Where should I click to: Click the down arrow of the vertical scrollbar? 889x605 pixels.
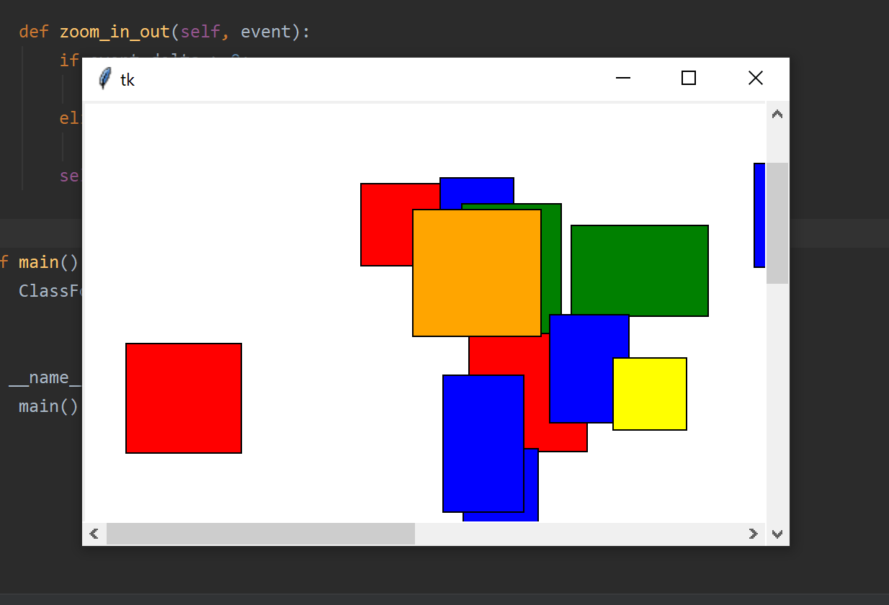777,534
